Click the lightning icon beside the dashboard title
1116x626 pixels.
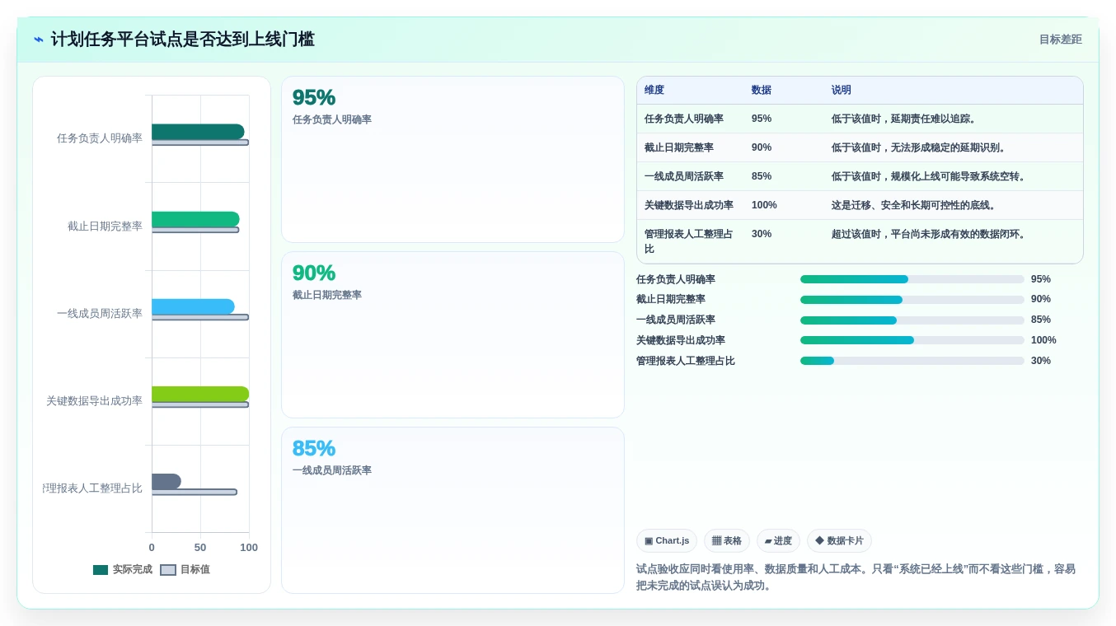pos(39,40)
